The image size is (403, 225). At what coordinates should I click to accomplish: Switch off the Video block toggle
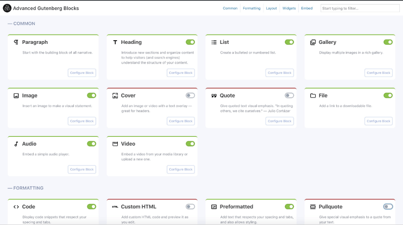tap(190, 144)
